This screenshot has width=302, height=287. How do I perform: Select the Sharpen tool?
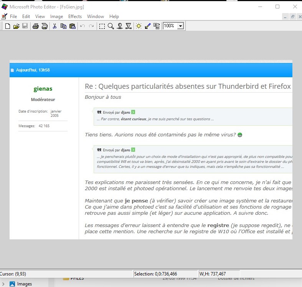click(x=129, y=26)
